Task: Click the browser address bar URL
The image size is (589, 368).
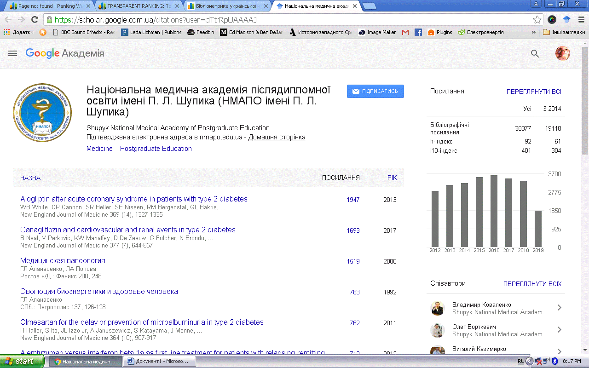Action: [x=156, y=20]
